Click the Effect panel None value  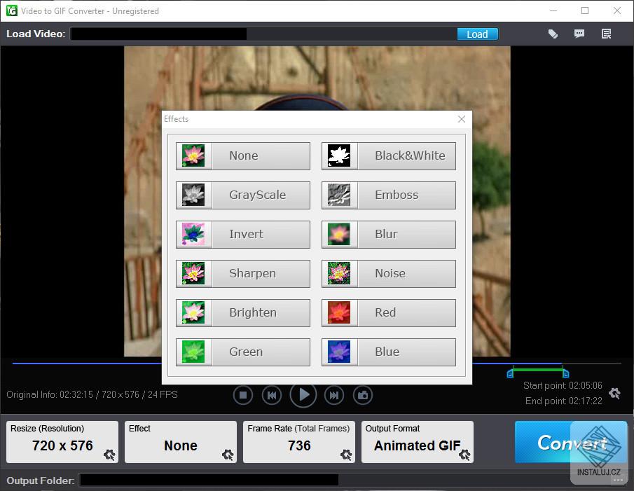(x=180, y=445)
